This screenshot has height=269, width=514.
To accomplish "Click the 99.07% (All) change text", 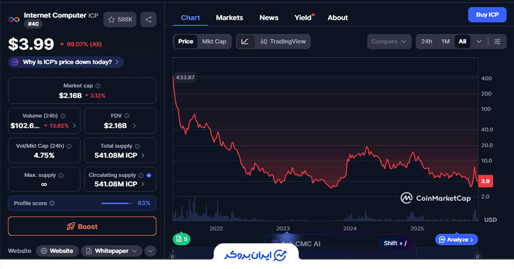I will (x=84, y=44).
